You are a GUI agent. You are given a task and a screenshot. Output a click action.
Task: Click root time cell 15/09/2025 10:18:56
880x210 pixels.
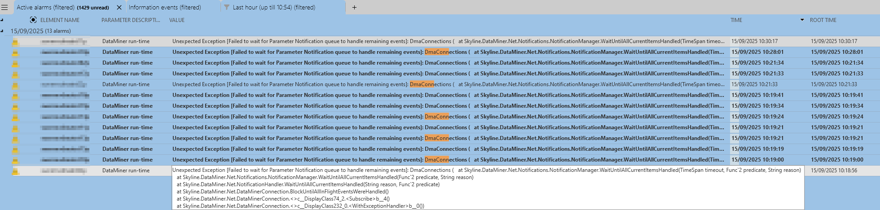point(834,171)
